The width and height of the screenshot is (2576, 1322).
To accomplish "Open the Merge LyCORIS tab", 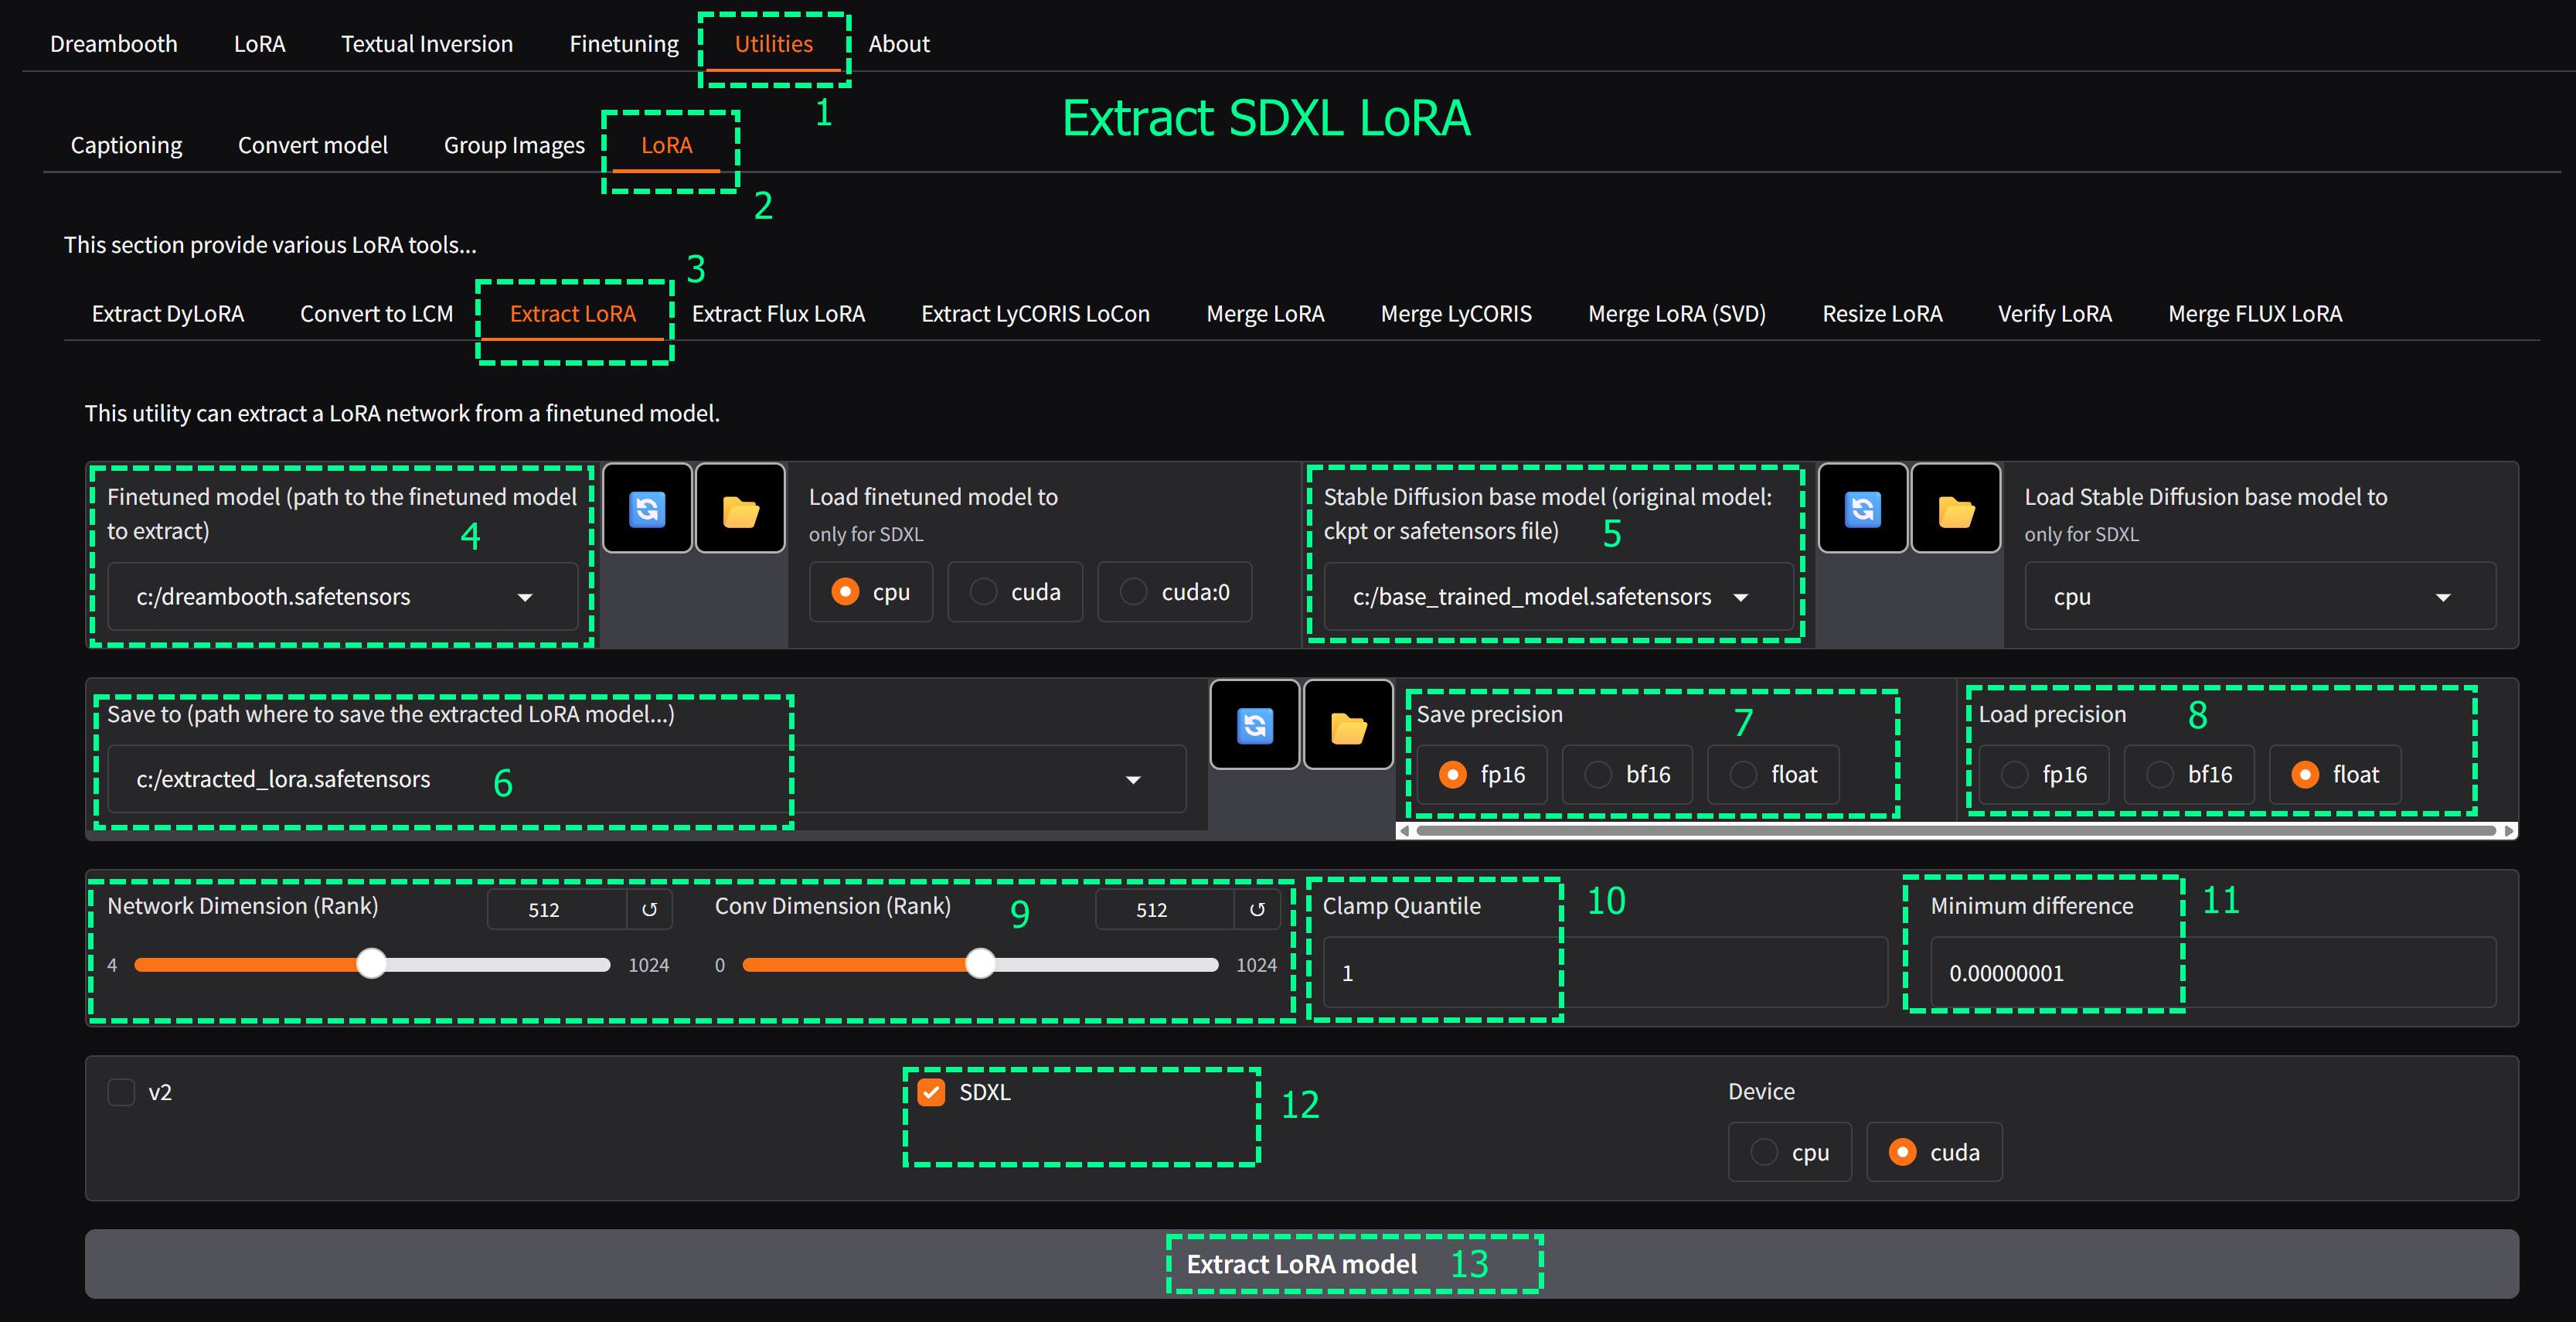I will click(x=1457, y=314).
